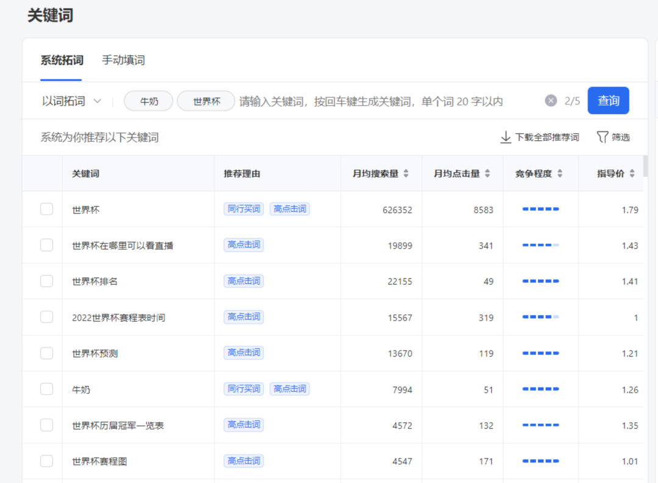
Task: Click inside the keyword input field
Action: [366, 100]
